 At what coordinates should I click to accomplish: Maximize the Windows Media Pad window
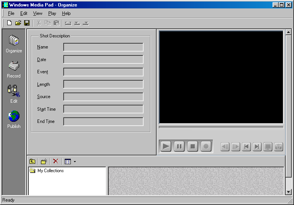[x=281, y=5]
